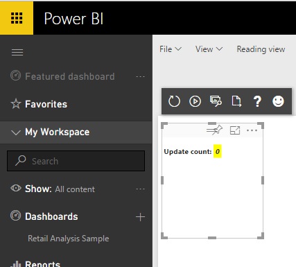Open visual's more options ellipsis
The width and height of the screenshot is (296, 267).
point(252,130)
